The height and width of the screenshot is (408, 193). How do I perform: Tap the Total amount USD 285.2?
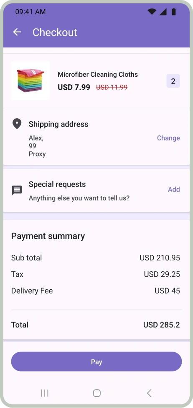(x=162, y=325)
